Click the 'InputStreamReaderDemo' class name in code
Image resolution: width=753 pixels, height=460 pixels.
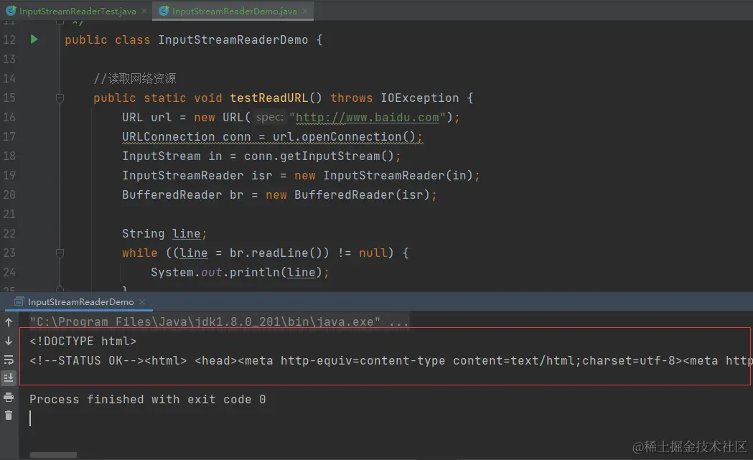click(x=233, y=40)
